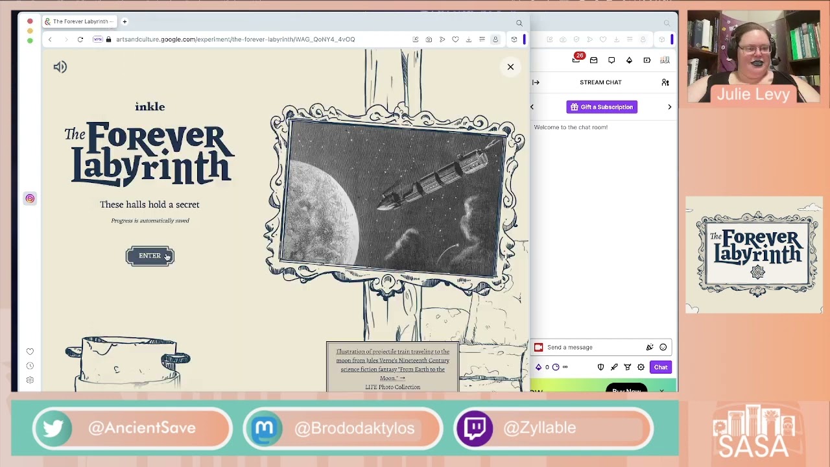Screen dimensions: 830x467
Task: Click the ENTER button to start the game
Action: tap(150, 256)
